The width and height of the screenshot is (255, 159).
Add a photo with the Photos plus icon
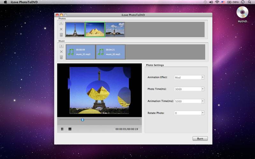tap(61, 23)
